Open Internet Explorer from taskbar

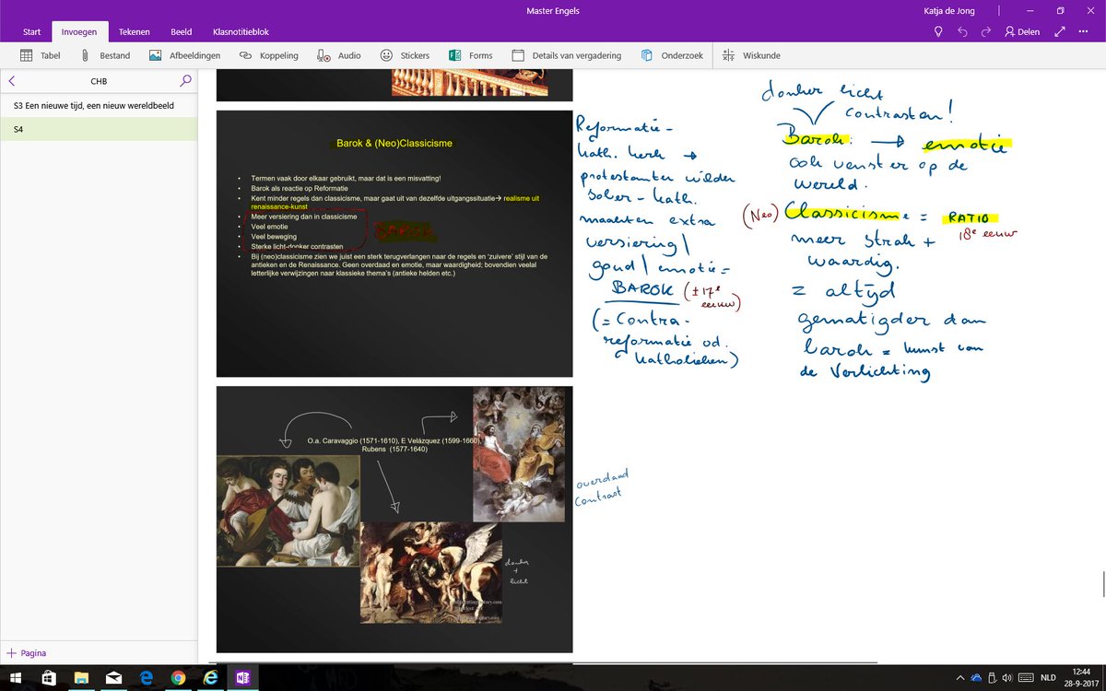tap(210, 677)
